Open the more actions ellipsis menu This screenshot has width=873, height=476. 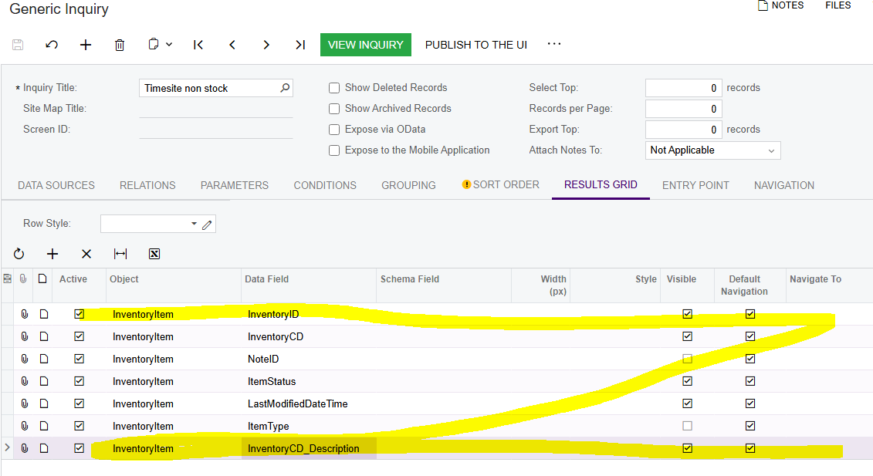[554, 43]
